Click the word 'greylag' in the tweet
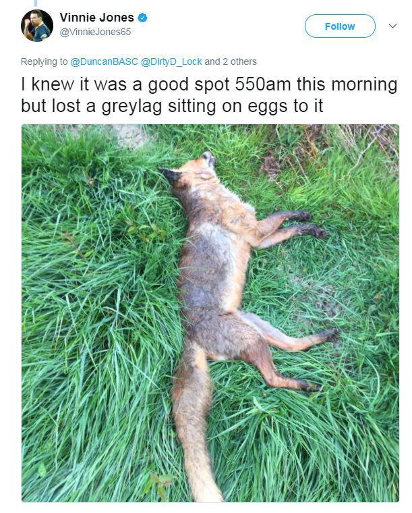Image resolution: width=412 pixels, height=513 pixels. 131,107
